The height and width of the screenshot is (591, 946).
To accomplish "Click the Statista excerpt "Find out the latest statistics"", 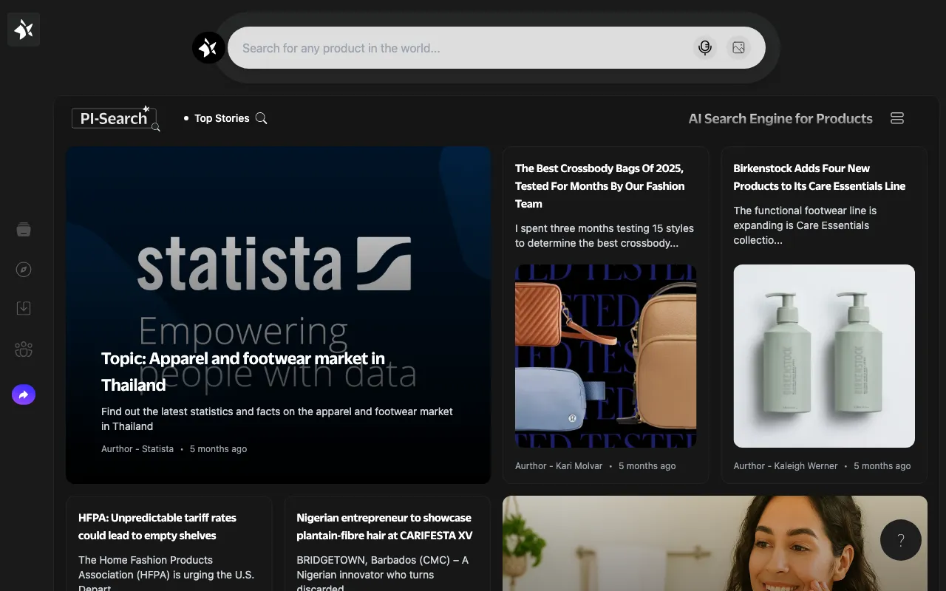I will 277,419.
